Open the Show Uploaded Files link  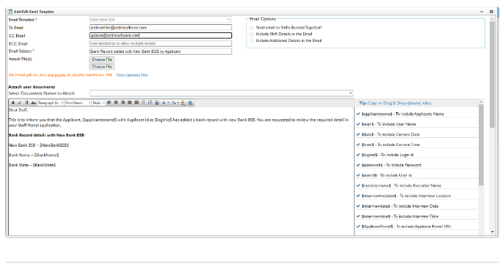click(x=132, y=75)
